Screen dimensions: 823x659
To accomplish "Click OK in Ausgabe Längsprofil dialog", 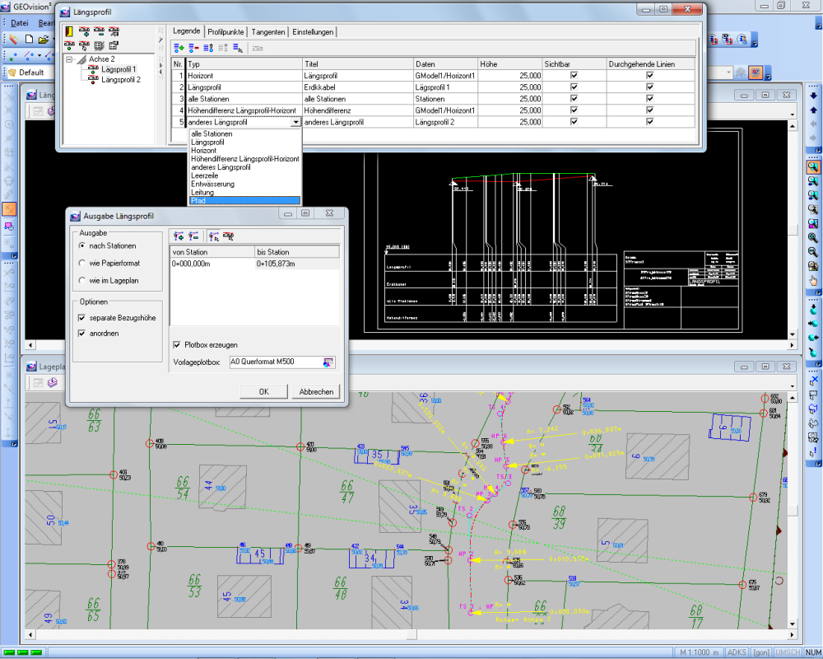I will coord(263,391).
